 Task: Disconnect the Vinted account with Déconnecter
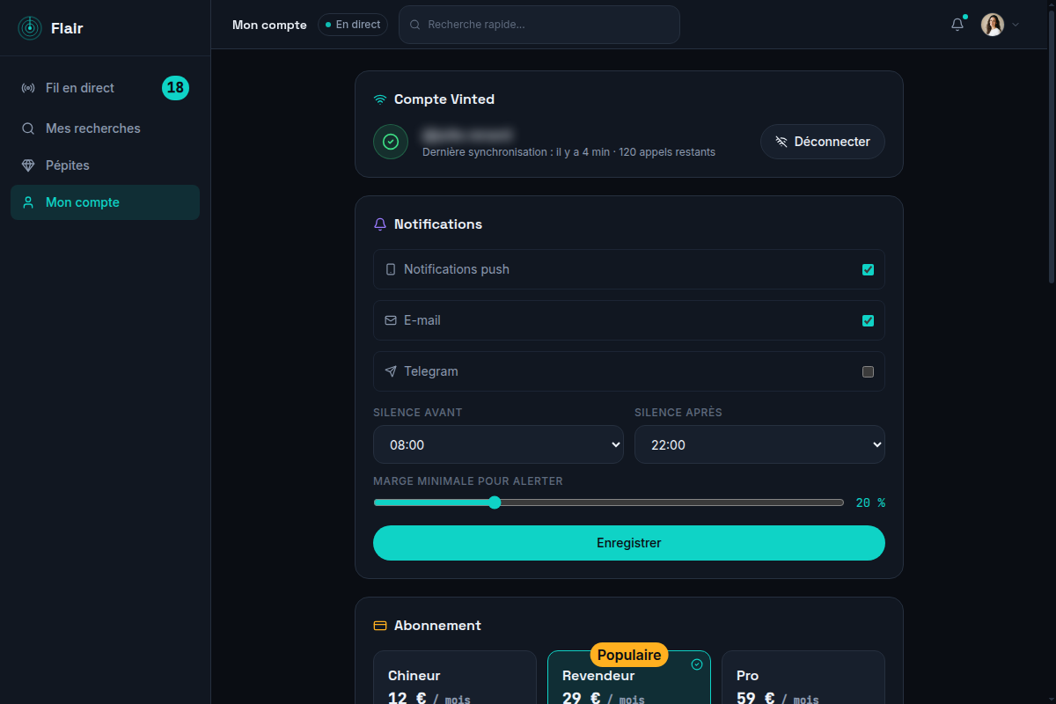pos(823,142)
